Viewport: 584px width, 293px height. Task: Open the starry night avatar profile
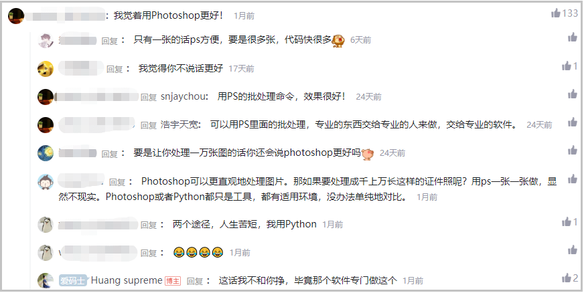46,153
